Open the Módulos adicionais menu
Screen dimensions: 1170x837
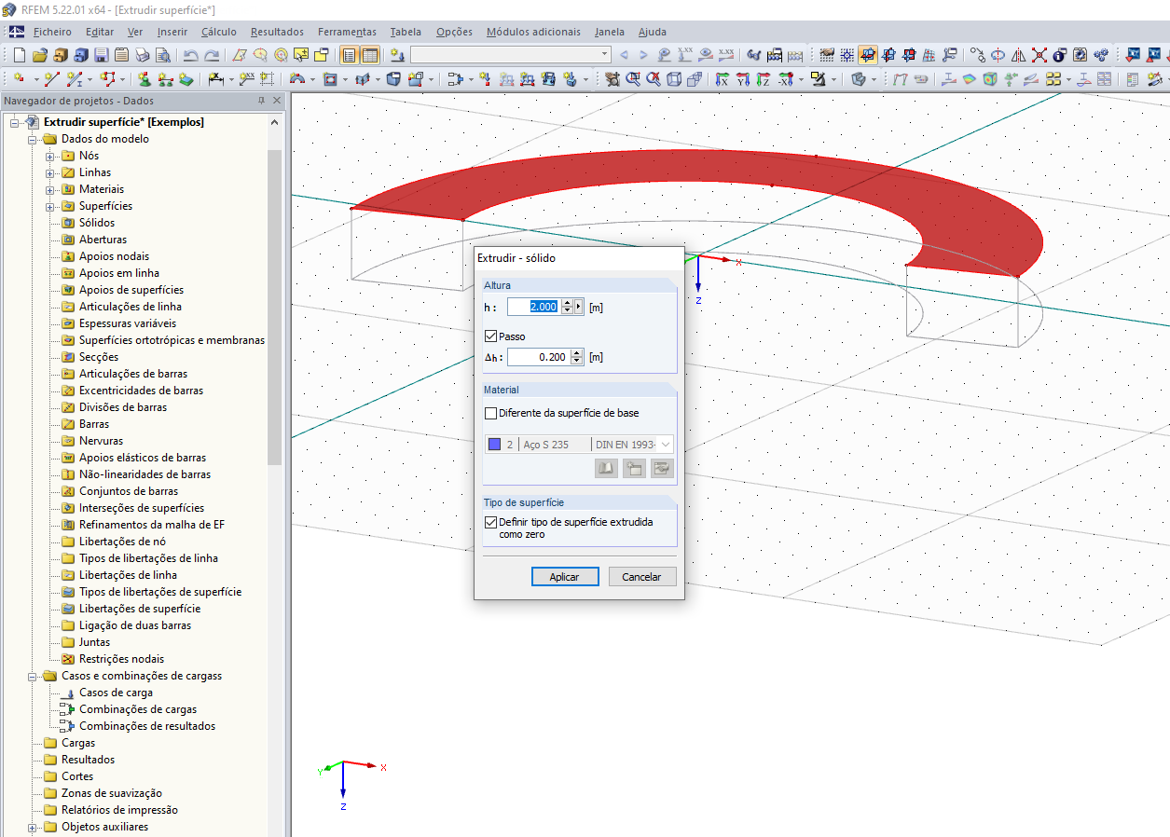click(x=533, y=32)
